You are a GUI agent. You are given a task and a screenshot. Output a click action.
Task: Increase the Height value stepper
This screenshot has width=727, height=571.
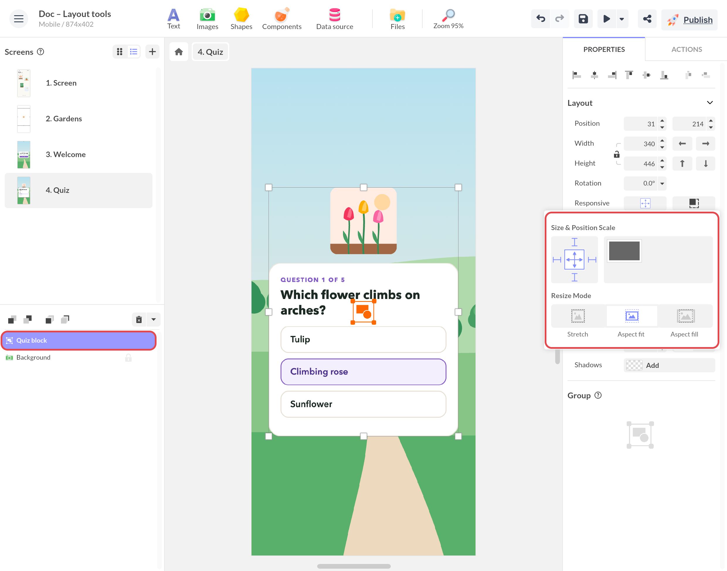click(x=662, y=160)
